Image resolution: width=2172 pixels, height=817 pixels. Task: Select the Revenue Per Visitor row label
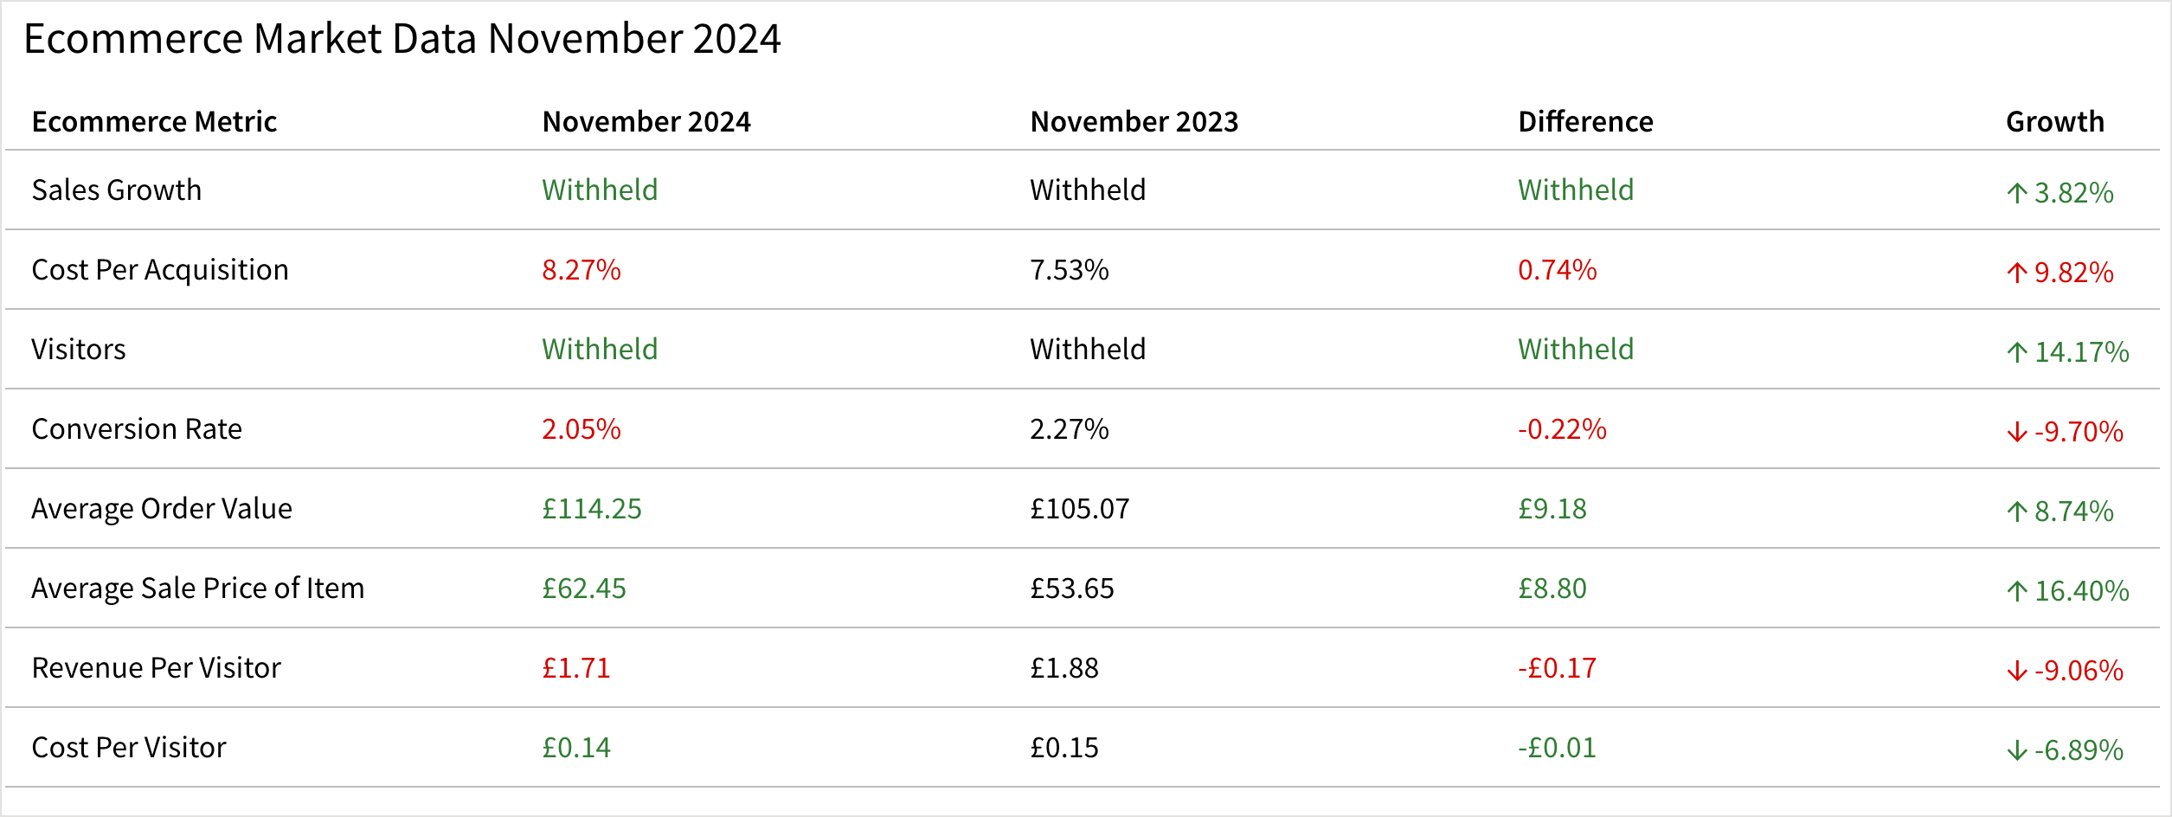coord(157,668)
